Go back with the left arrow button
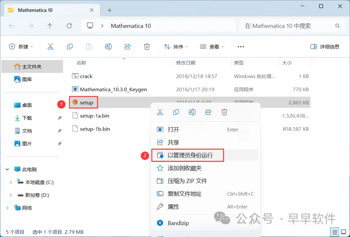Viewport: 350px width, 237px height. point(11,26)
